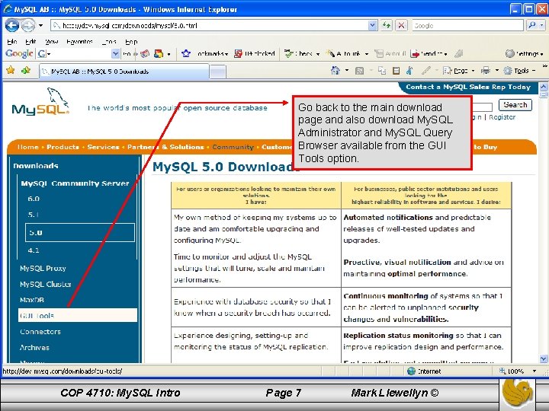Open Archives in sidebar
The height and width of the screenshot is (411, 549).
coord(34,347)
